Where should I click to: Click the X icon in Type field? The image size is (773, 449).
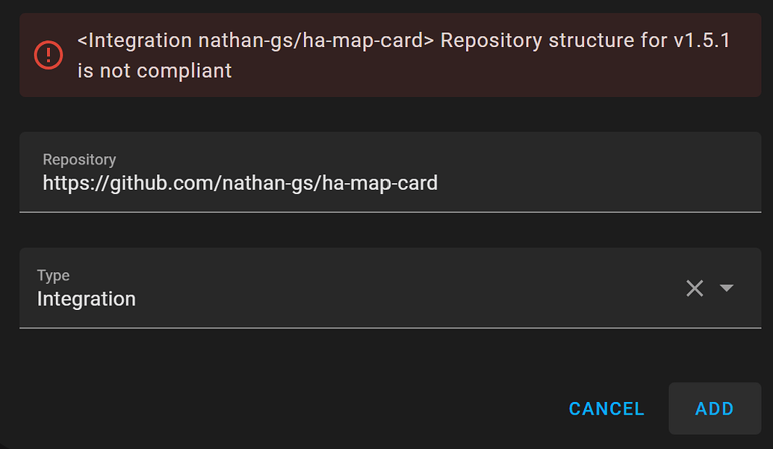(x=695, y=288)
